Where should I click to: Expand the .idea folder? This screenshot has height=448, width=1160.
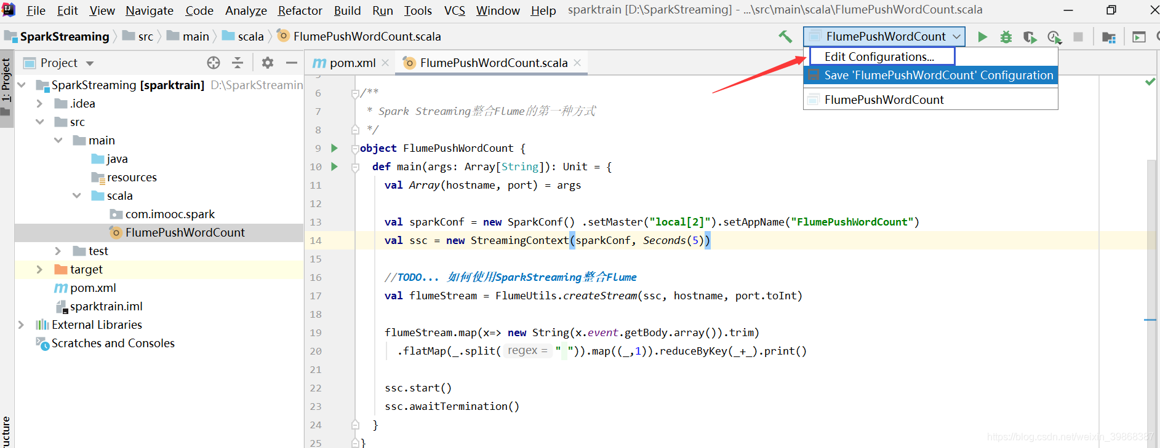(39, 103)
